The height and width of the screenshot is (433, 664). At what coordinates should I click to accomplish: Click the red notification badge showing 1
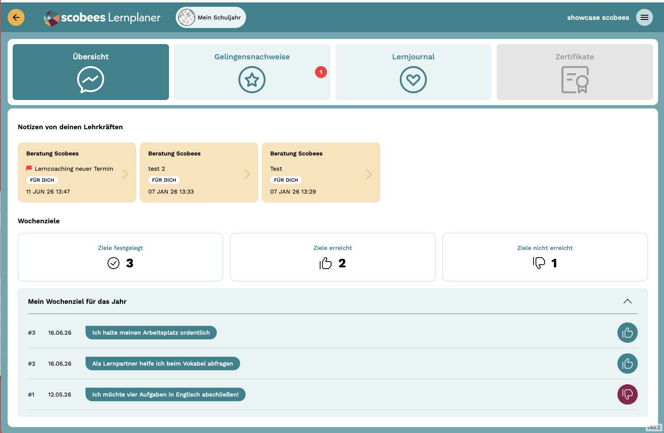(x=321, y=72)
